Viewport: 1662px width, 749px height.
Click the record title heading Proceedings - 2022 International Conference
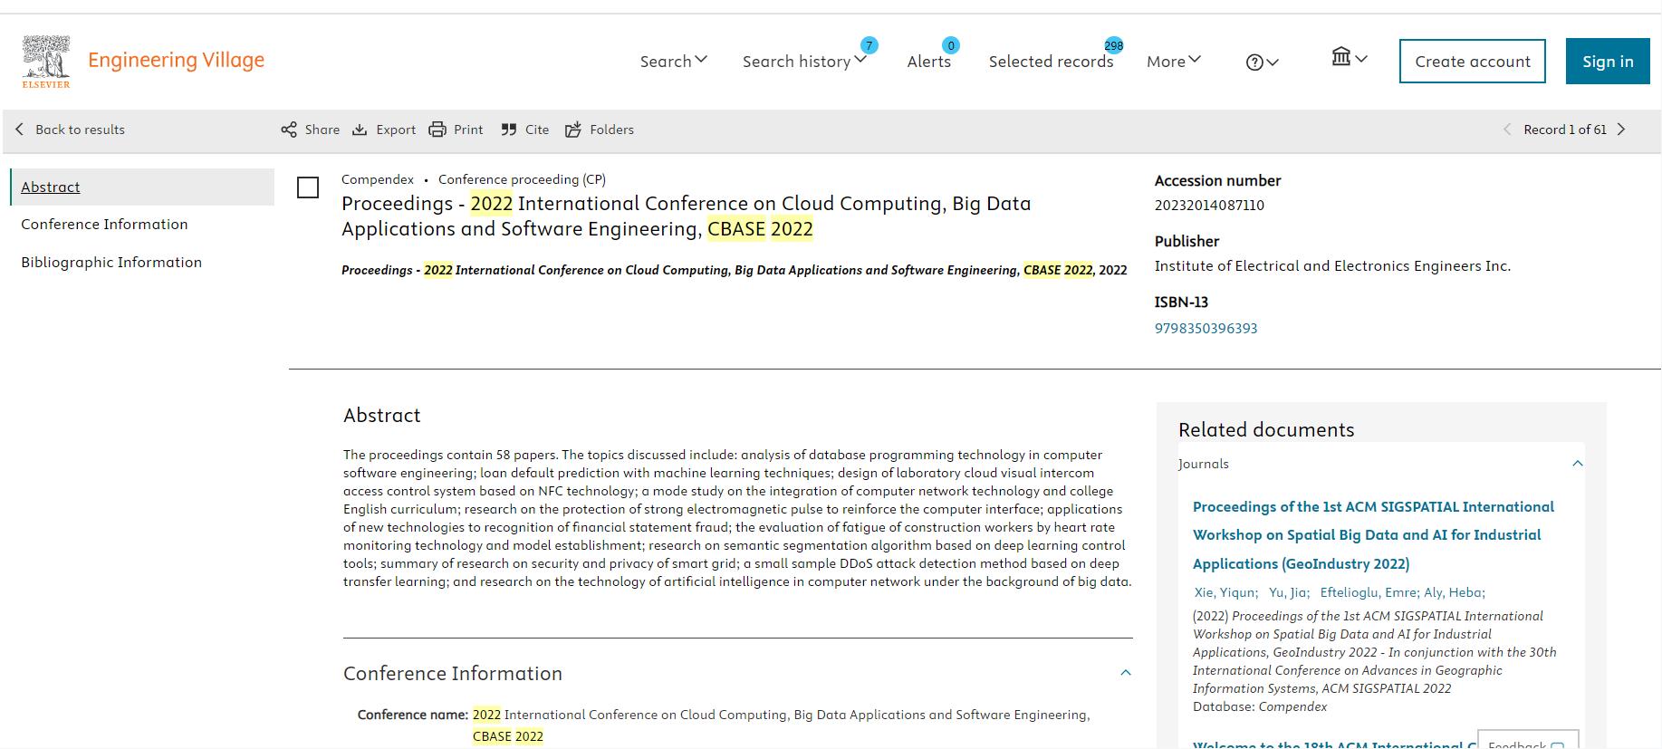coord(687,216)
